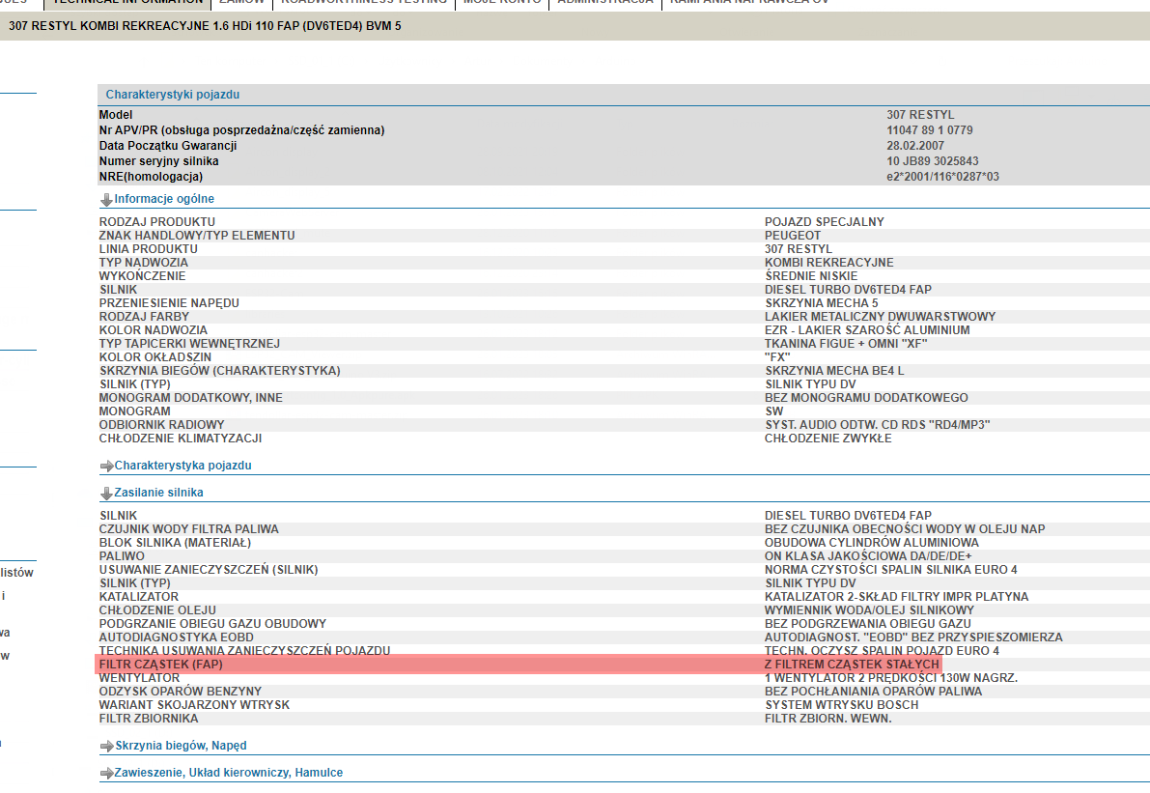Select value SYSTEM WTRYSKU BOSCH
1150x793 pixels.
[x=841, y=706]
